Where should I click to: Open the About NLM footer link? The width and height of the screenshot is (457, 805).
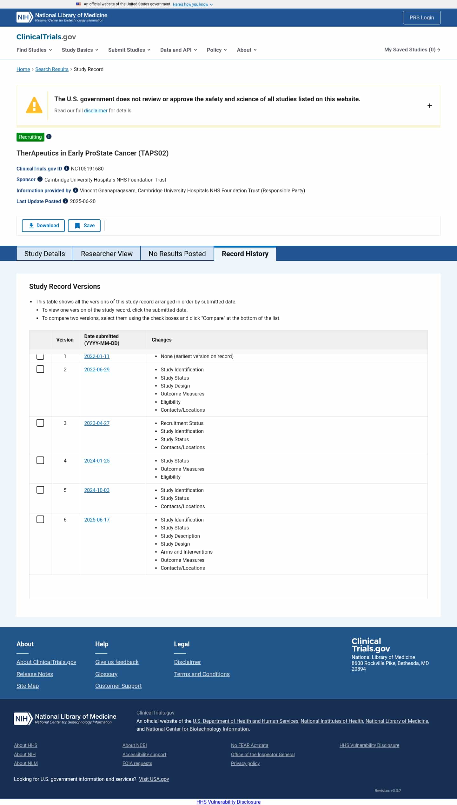(x=26, y=763)
